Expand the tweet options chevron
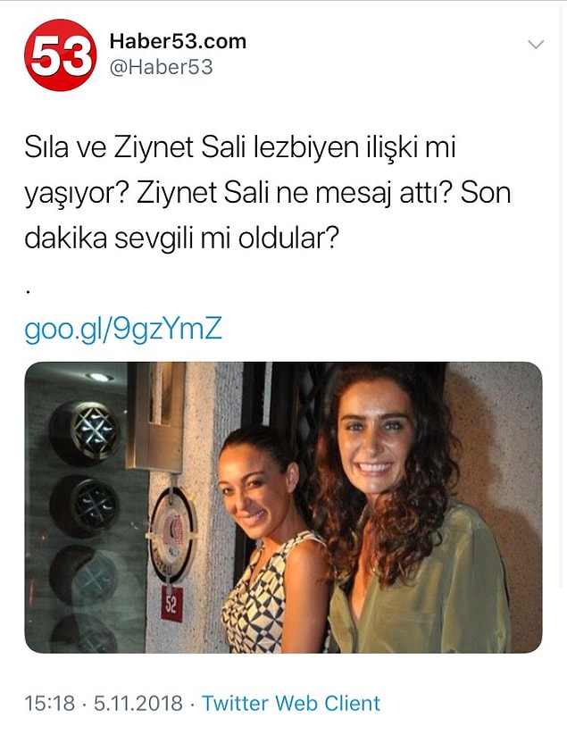567x735 pixels. 536,45
